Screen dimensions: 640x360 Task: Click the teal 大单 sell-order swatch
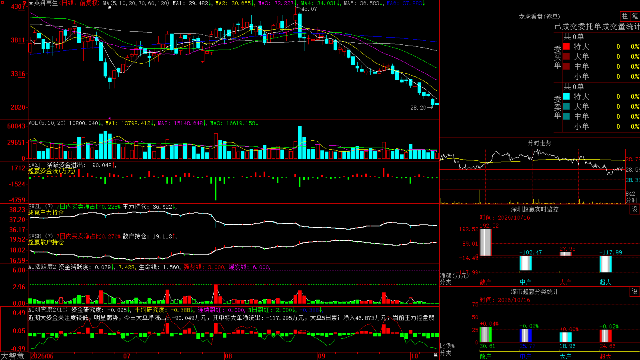(566, 106)
